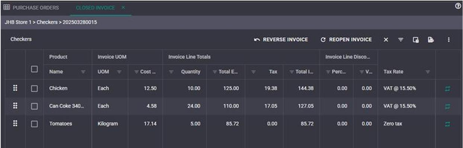Image resolution: width=463 pixels, height=148 pixels.
Task: Open the three-dot more options menu
Action: tap(449, 40)
